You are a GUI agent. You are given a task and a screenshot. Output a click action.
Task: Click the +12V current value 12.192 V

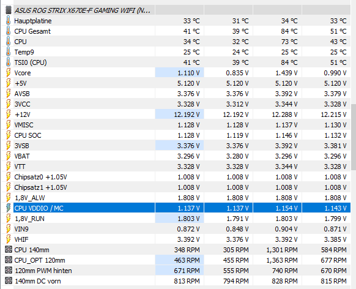[x=187, y=114]
